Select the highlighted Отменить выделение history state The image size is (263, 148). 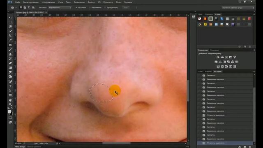pos(225,143)
